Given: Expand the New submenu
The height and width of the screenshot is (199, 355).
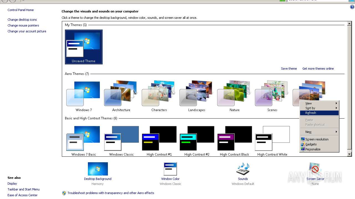Looking at the screenshot, I should point(319,132).
